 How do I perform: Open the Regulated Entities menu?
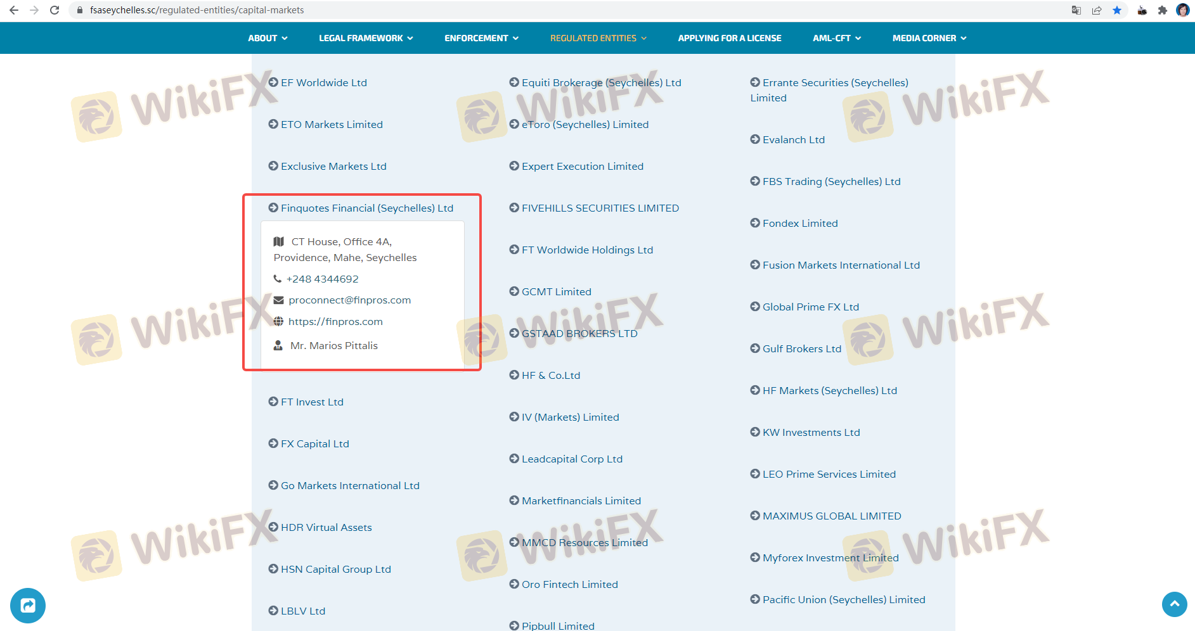click(598, 38)
